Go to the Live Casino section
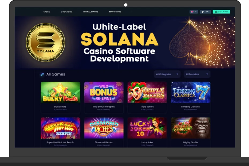Screen dimensions: 249x166 pos(67,12)
